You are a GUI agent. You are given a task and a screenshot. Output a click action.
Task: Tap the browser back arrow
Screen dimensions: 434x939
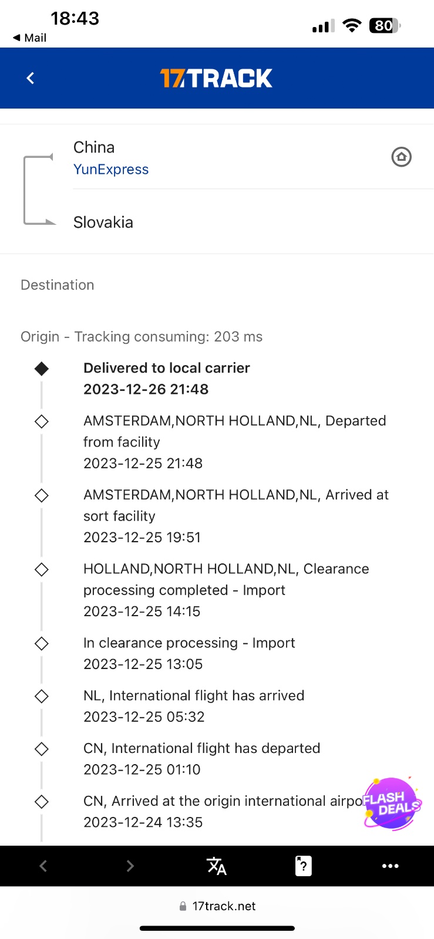pos(43,866)
